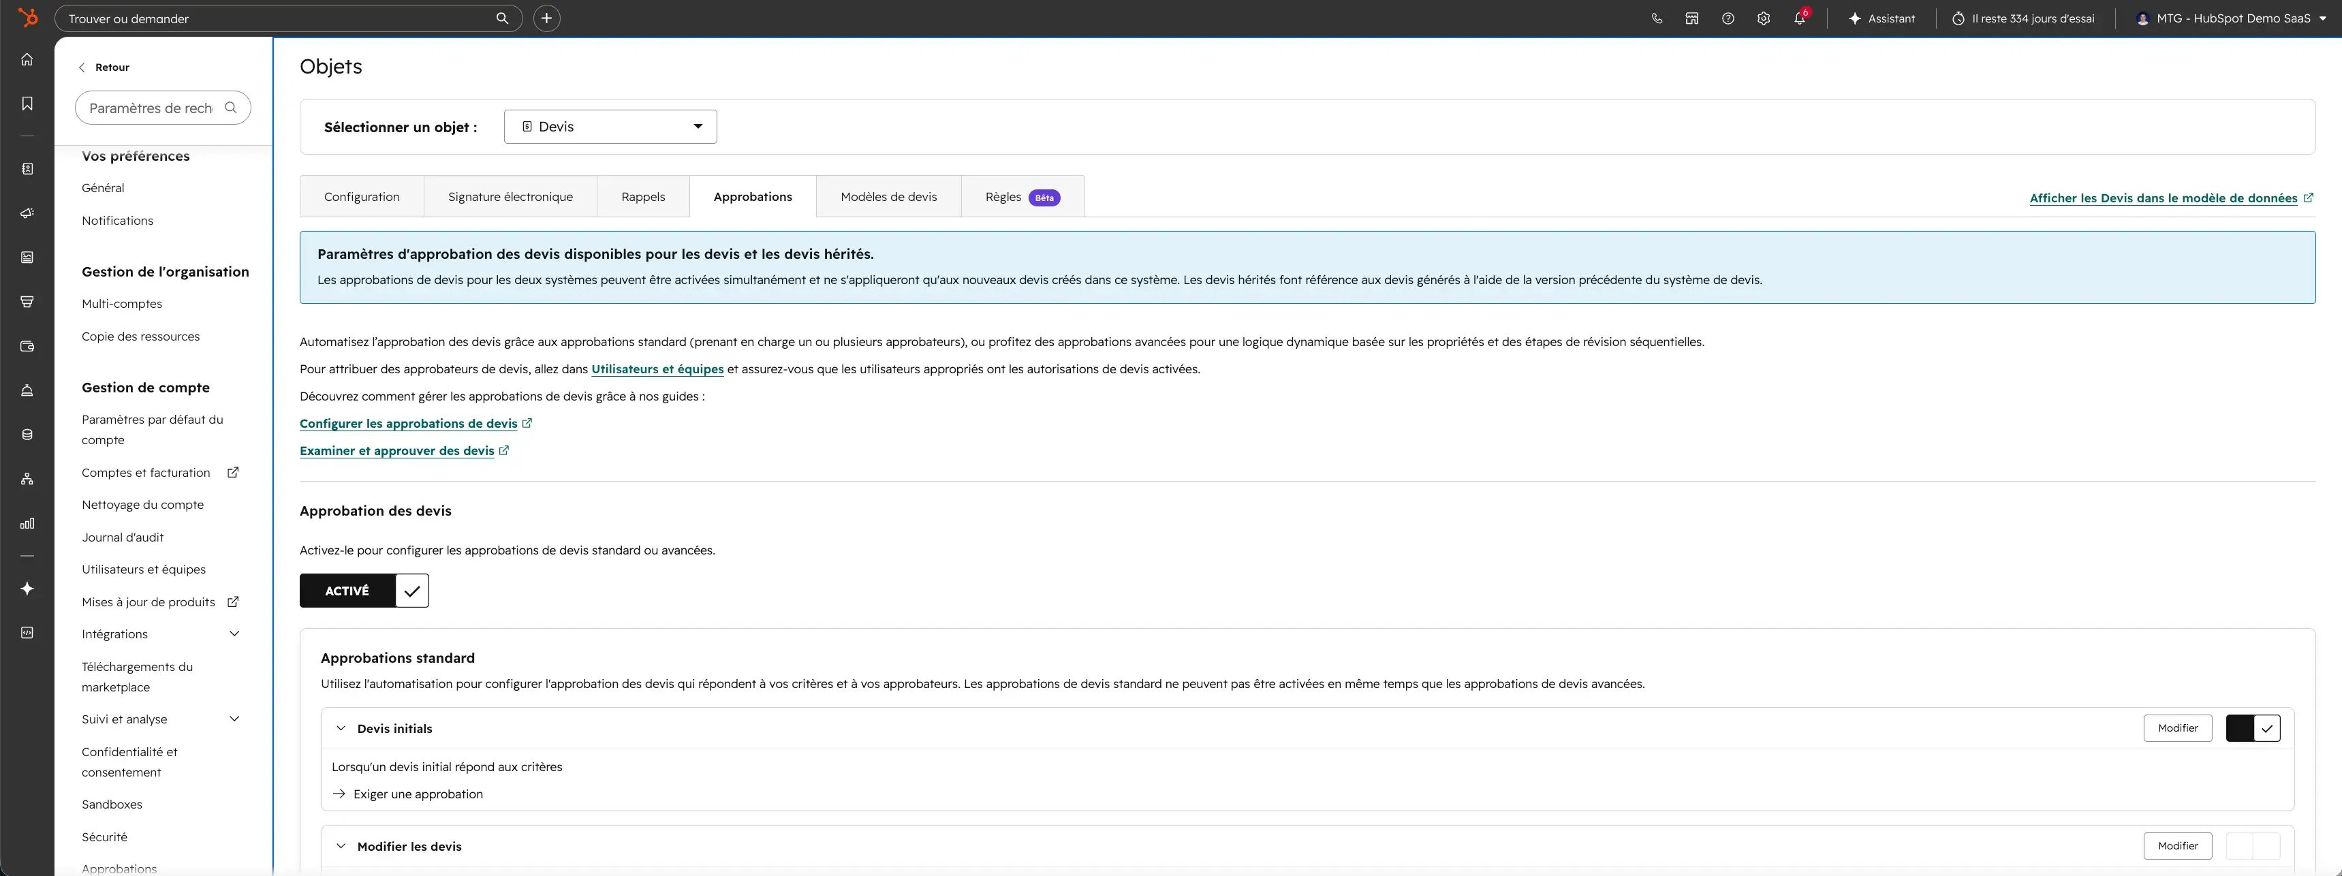Click the Il reste 334 jours d'essai indicator
This screenshot has height=876, width=2342.
tap(2023, 18)
